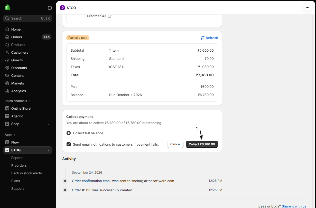Open the Share it with us link
316x208 pixels.
coord(294,206)
